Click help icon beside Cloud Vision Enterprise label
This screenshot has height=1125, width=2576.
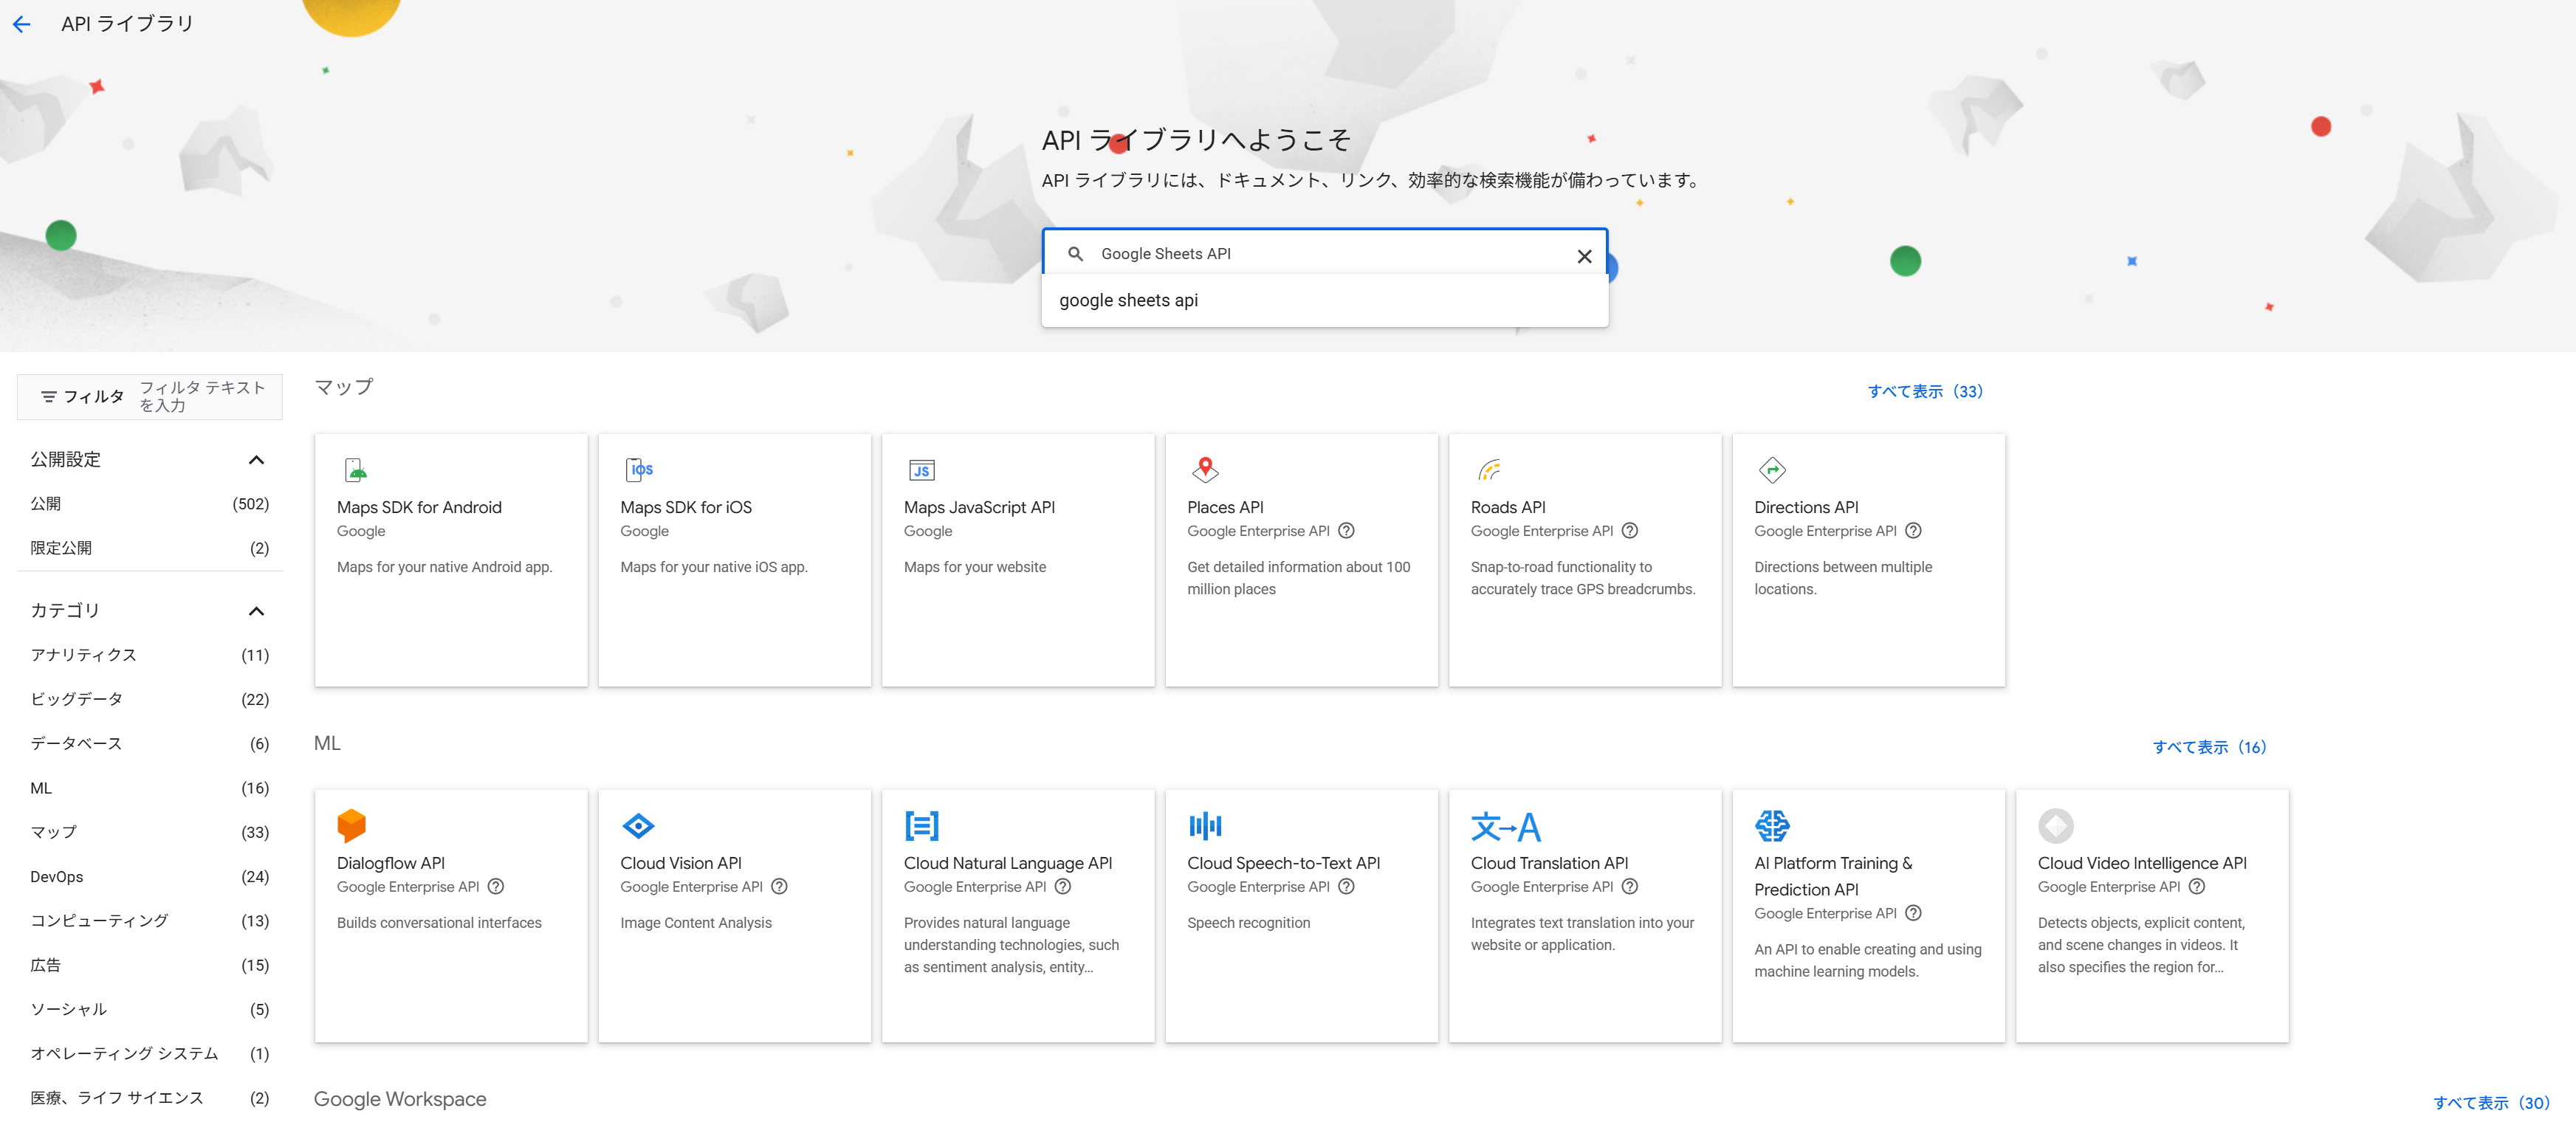pos(780,887)
